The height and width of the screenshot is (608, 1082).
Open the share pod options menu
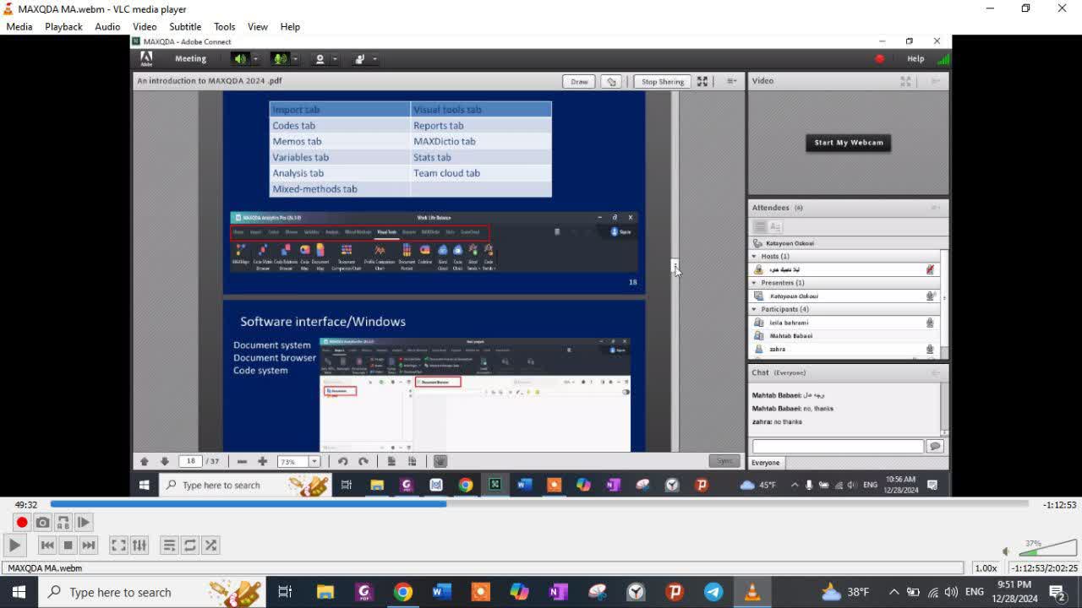732,81
